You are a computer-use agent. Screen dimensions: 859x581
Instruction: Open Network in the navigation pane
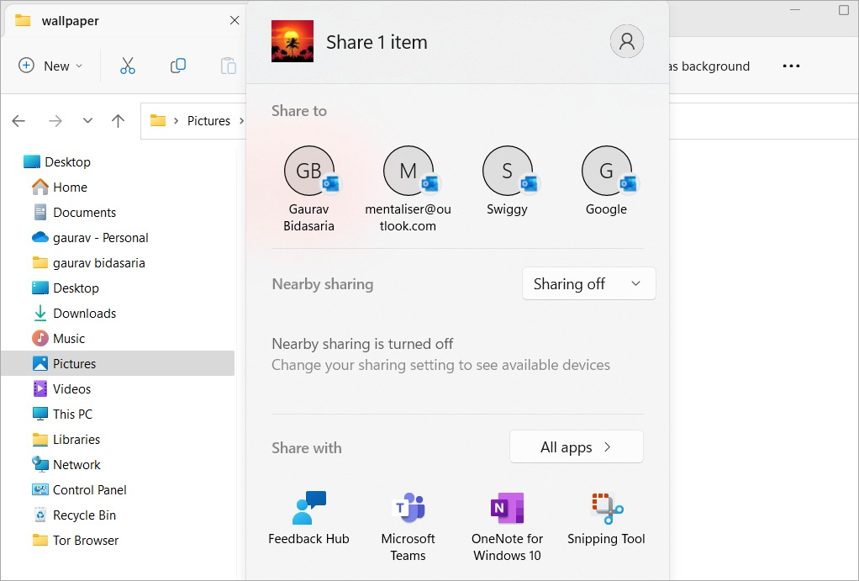click(66, 464)
